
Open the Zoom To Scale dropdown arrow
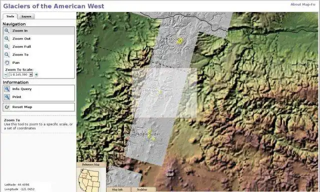(31, 74)
